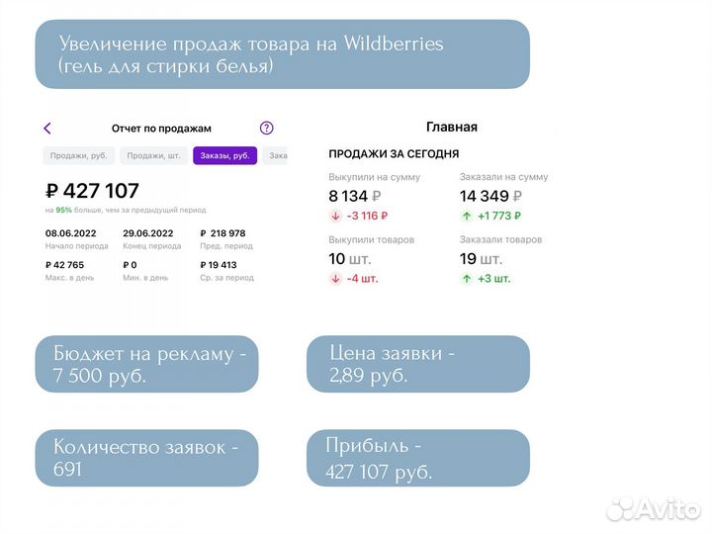712x534 pixels.
Task: Open the partially visible Зака tab
Action: [x=276, y=156]
